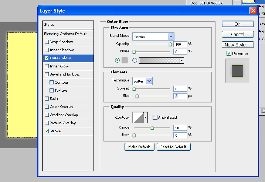Click the layer style preview thumbnail

coord(238,71)
